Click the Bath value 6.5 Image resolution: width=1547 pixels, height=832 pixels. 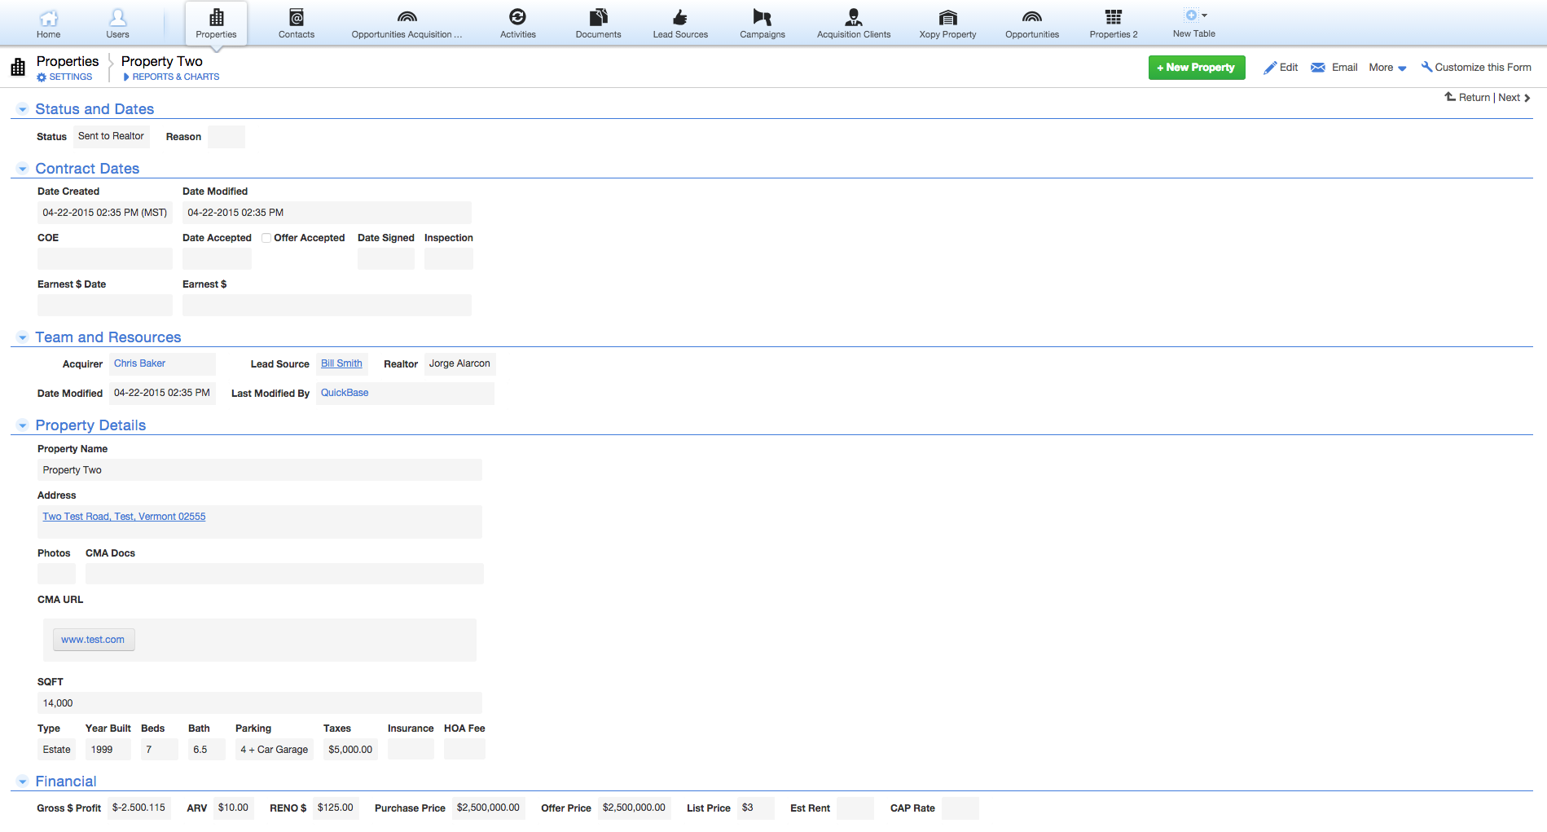tap(207, 750)
